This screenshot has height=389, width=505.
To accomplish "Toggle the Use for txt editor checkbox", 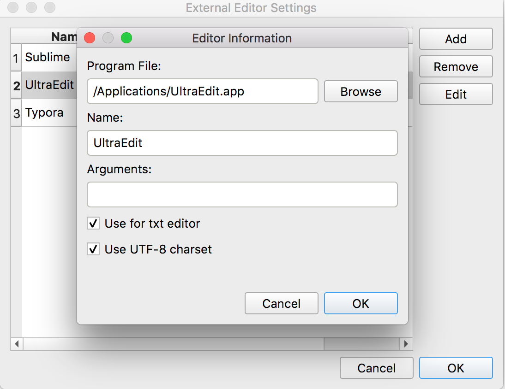I will click(93, 224).
